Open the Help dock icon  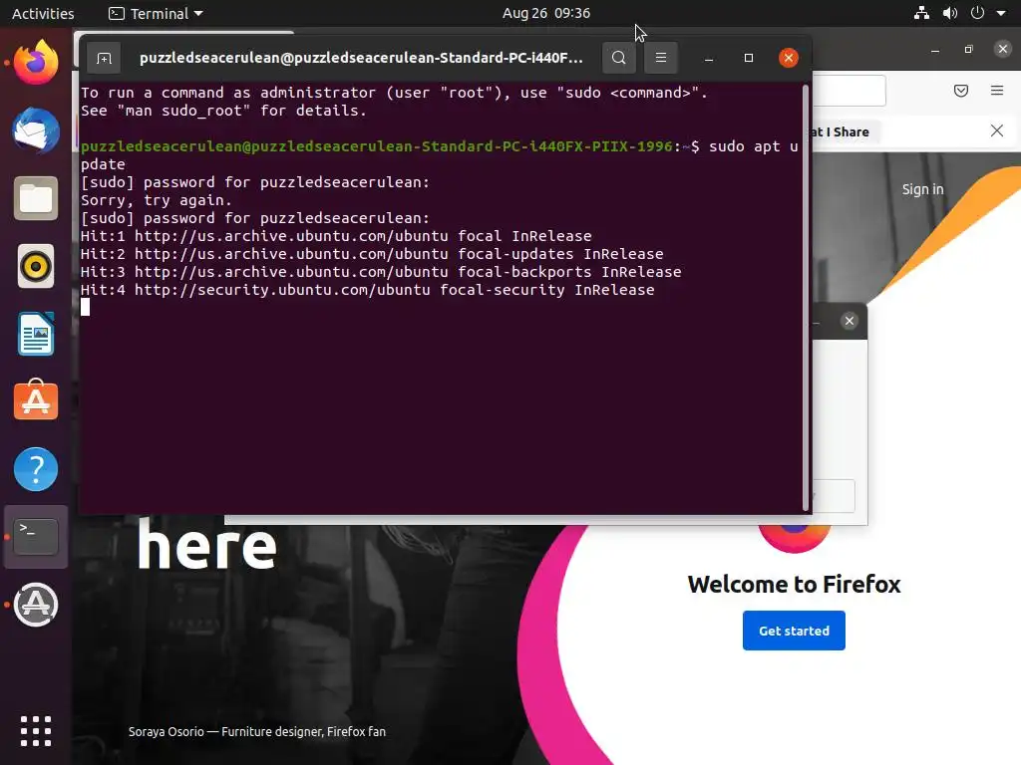pos(36,469)
